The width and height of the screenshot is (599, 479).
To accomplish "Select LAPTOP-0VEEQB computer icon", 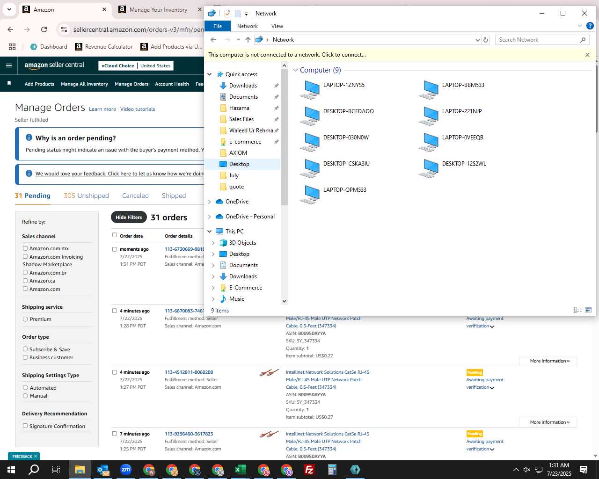I will [x=429, y=142].
